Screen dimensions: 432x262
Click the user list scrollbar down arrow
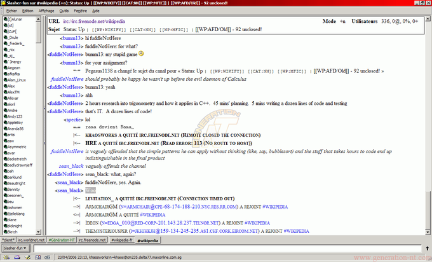point(38,232)
